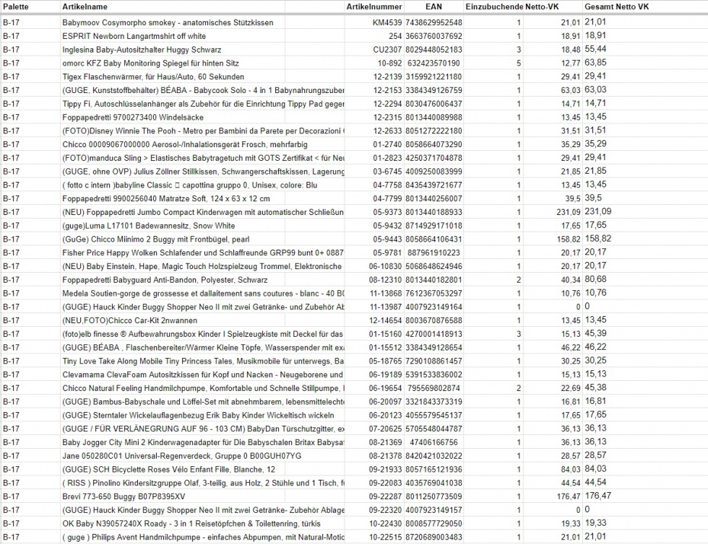Screen dimensions: 708x544
Task: Select article number "CU2307"
Action: [x=387, y=50]
